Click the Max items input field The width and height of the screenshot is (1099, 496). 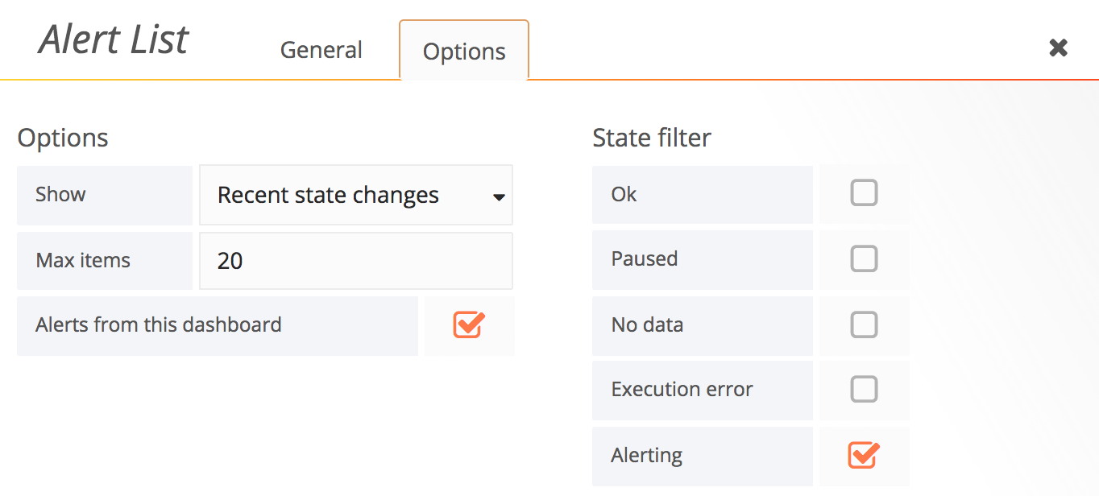pos(356,260)
